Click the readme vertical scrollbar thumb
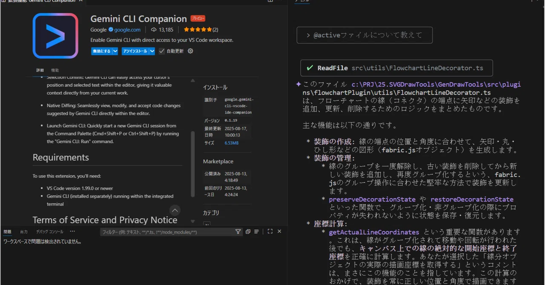This screenshot has height=285, width=545. point(193,164)
